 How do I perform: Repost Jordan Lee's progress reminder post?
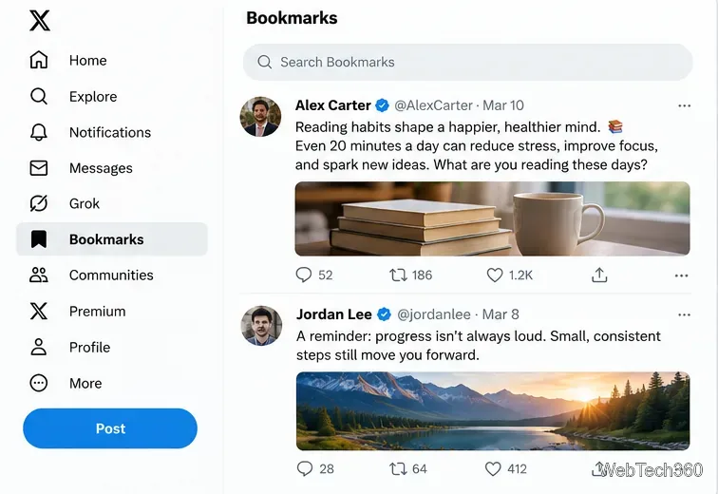398,468
